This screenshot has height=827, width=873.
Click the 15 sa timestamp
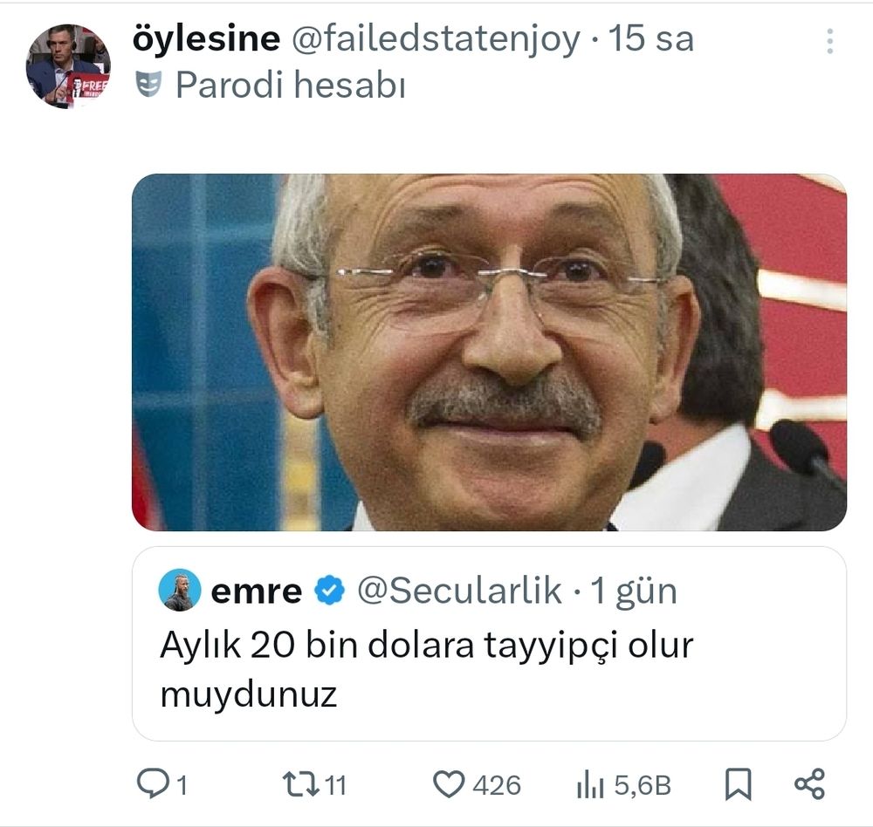click(x=651, y=39)
